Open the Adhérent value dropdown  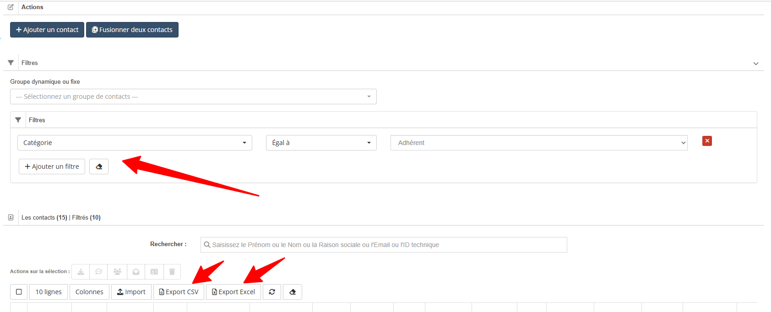click(538, 143)
